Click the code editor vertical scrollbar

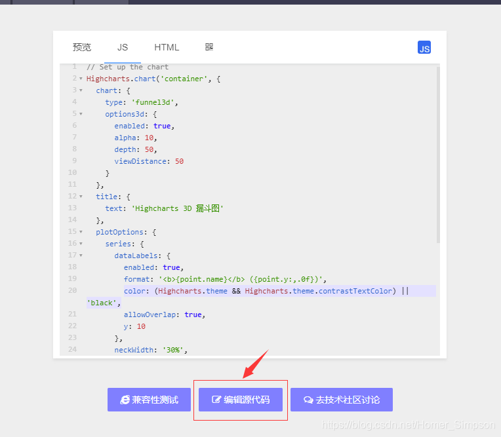pos(438,155)
